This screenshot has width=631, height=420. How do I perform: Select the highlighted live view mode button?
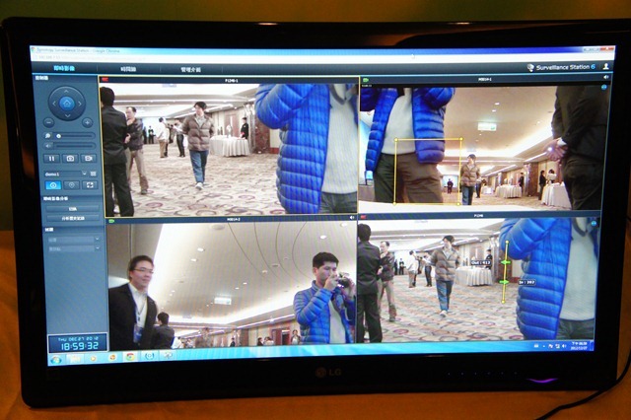click(x=53, y=185)
